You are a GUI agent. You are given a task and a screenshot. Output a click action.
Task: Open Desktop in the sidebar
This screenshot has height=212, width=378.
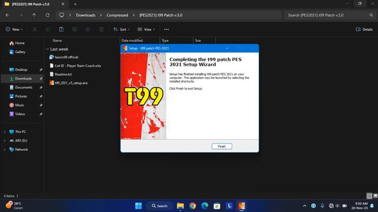[x=18, y=69]
